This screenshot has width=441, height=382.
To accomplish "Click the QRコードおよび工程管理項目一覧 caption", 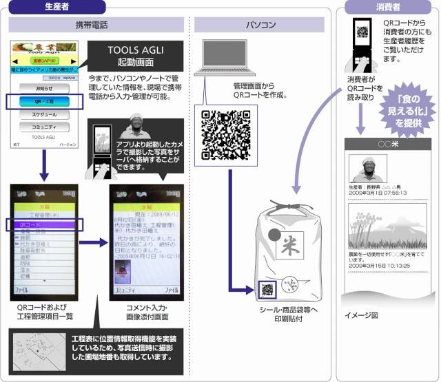I will click(45, 312).
